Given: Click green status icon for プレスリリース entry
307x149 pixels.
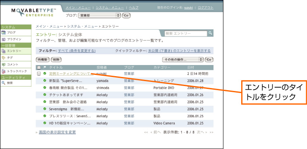Looking at the screenshot, I should tap(45, 116).
